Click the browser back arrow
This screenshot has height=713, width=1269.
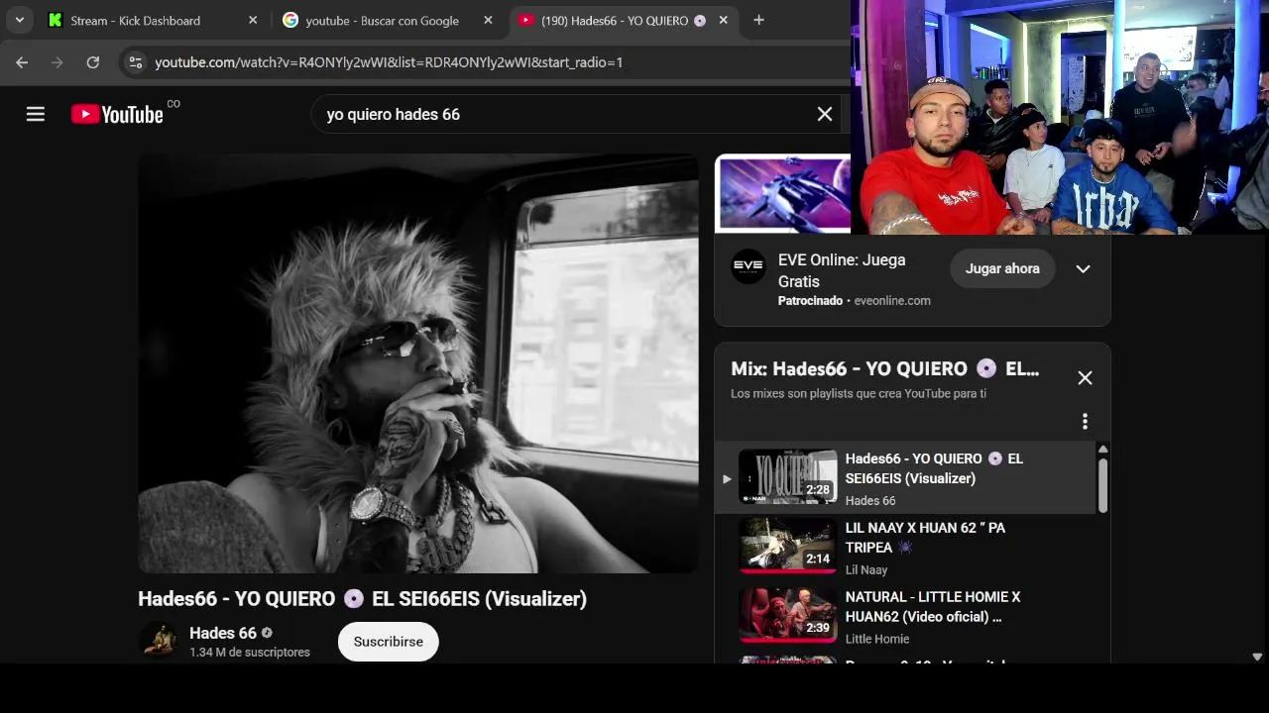coord(22,62)
